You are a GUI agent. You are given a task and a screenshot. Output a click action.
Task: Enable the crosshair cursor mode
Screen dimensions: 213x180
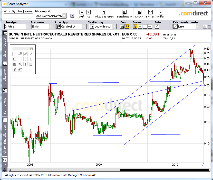(140, 26)
